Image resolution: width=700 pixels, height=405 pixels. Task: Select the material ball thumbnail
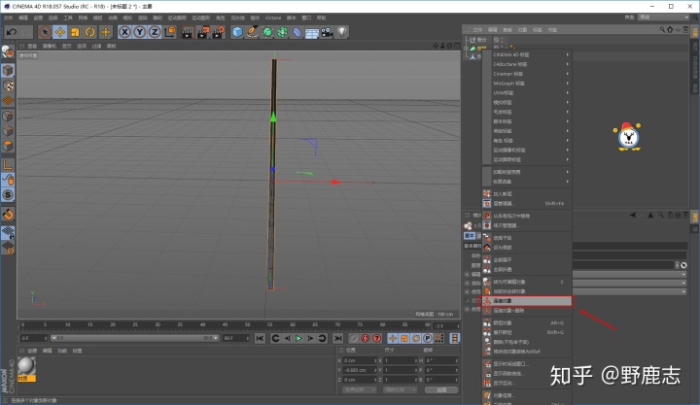pyautogui.click(x=26, y=366)
